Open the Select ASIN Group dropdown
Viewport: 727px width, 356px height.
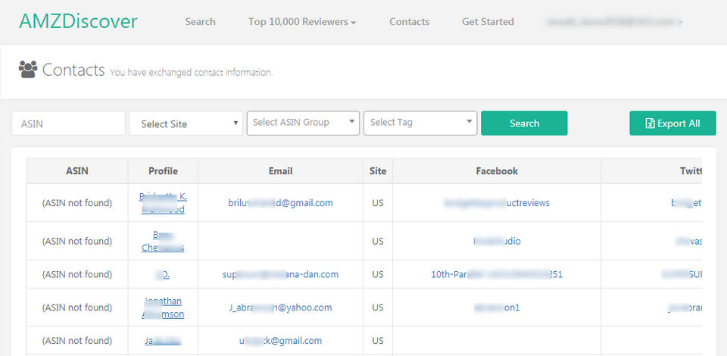pyautogui.click(x=303, y=123)
